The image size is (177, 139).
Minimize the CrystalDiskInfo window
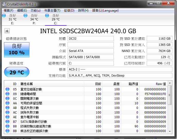tap(151, 3)
